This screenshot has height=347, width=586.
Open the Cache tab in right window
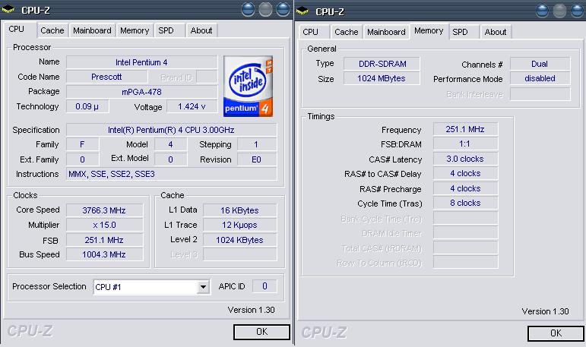pos(347,32)
